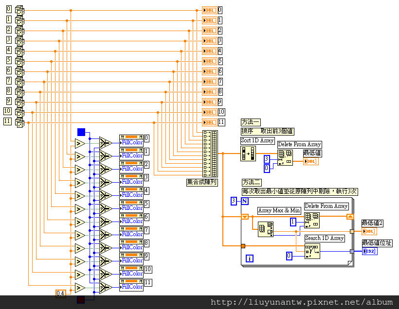Click the blue color box constant
This screenshot has height=309, width=399.
tap(81, 132)
